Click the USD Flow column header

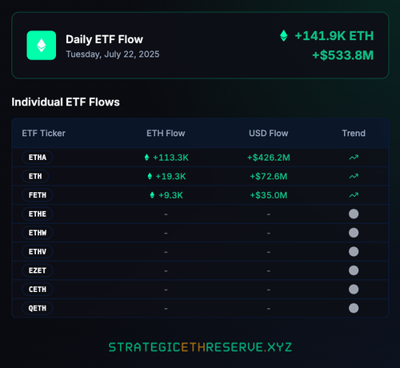(269, 133)
